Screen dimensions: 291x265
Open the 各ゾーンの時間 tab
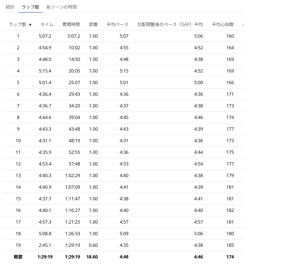(61, 7)
